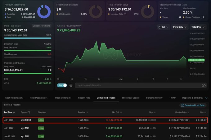The height and width of the screenshot is (140, 211).
Task: Click the 164h 19m duration cell
Action: coord(83,128)
